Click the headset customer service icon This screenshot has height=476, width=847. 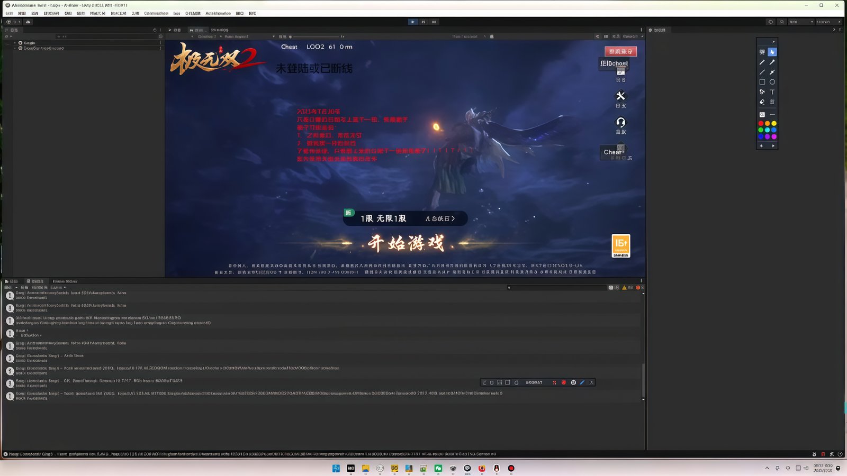pyautogui.click(x=620, y=123)
